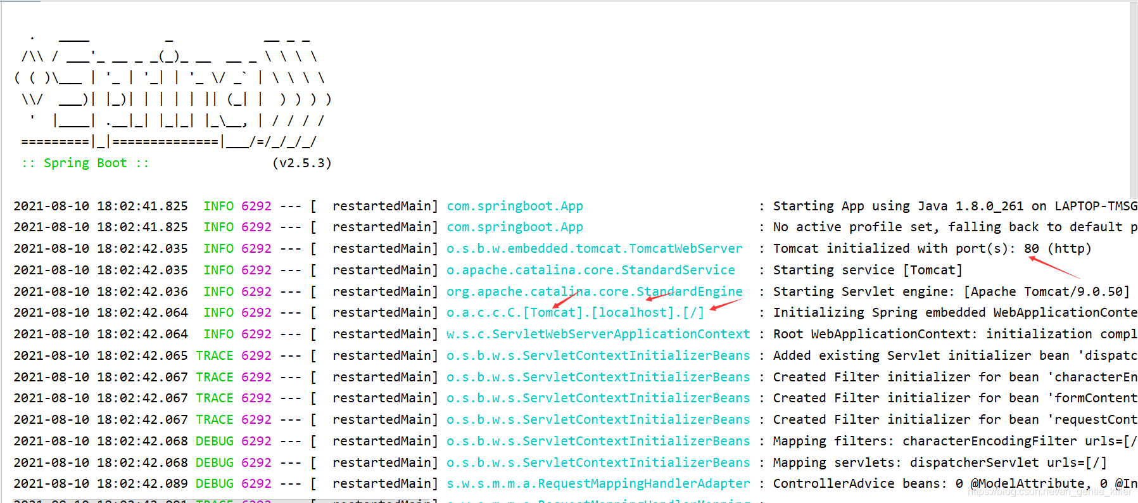Click the TRACE level at 18:02:42.065

(x=215, y=355)
